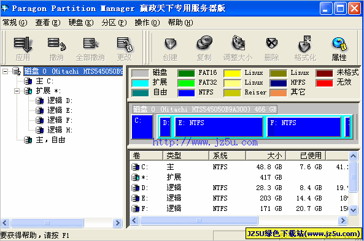Click the 全部撤消 (Undo all) toolbar icon
Image resolution: width=364 pixels, height=241 pixels.
pos(90,44)
